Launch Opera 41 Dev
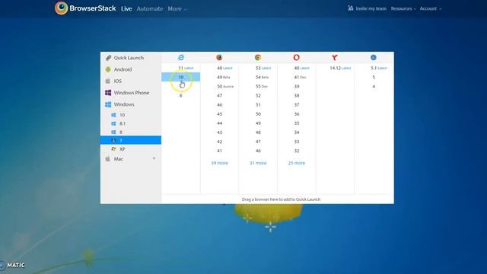The width and height of the screenshot is (487, 274). tap(297, 77)
